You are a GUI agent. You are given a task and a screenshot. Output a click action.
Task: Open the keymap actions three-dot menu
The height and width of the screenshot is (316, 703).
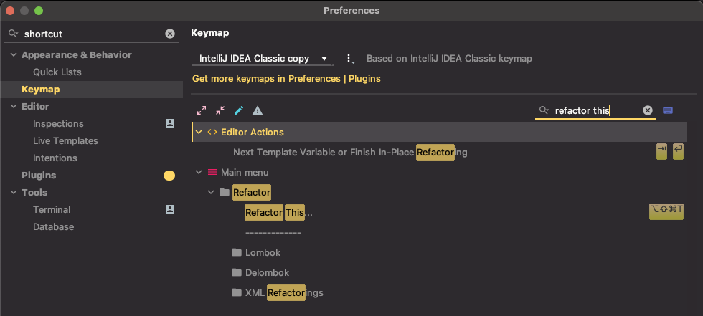click(x=350, y=59)
